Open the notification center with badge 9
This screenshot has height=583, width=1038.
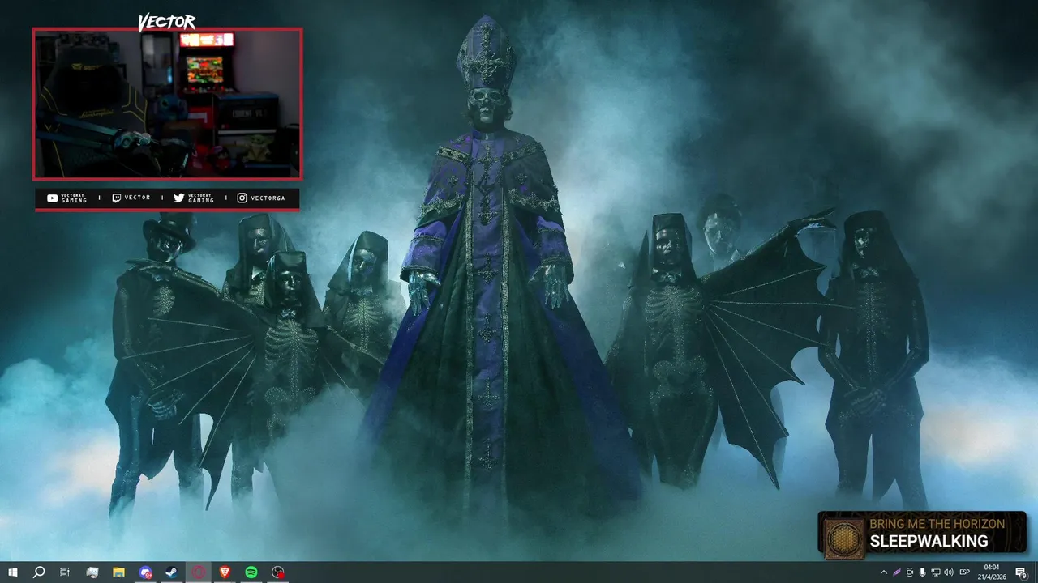[x=1021, y=572]
